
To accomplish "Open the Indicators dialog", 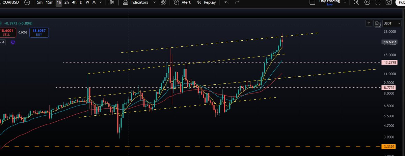I will click(136, 2).
